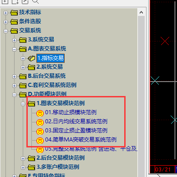
Task: Collapse the 交易系统 folder node
Action: pyautogui.click(x=5, y=31)
